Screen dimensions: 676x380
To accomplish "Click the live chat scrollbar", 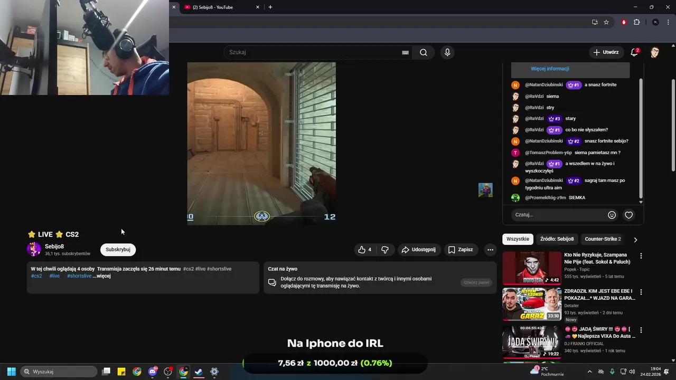I will click(x=641, y=138).
